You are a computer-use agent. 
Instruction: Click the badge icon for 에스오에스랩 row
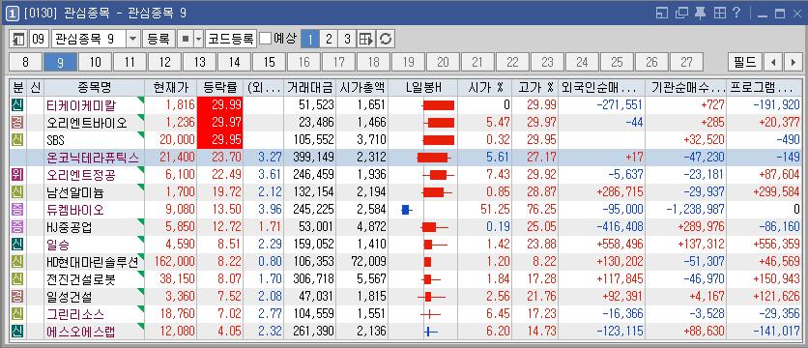point(18,332)
